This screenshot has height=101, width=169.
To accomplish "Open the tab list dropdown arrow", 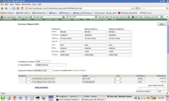I will [x=167, y=17].
